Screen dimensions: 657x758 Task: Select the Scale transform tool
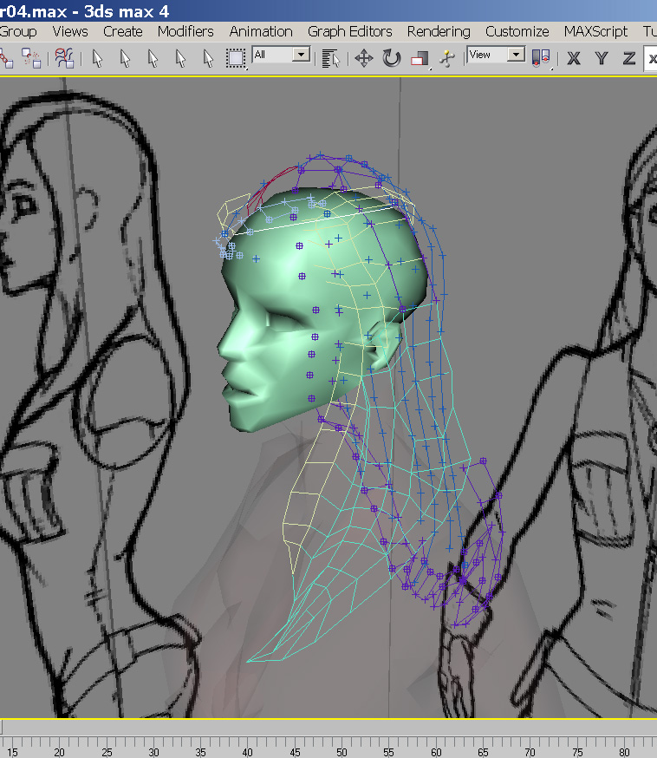click(420, 59)
